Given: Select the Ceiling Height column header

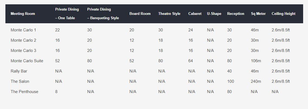Looking at the screenshot, I should pos(283,14).
